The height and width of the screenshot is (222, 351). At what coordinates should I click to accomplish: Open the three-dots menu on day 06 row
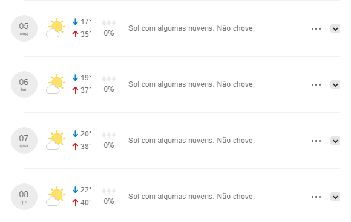tap(316, 85)
